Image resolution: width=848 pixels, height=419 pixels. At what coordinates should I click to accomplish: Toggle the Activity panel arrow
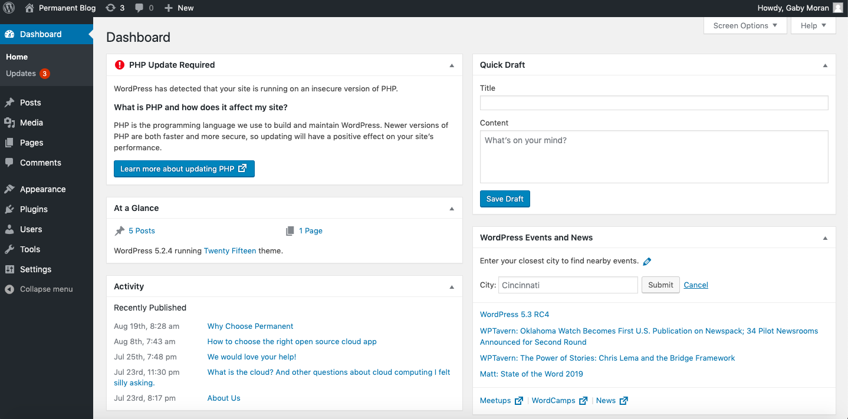point(452,287)
